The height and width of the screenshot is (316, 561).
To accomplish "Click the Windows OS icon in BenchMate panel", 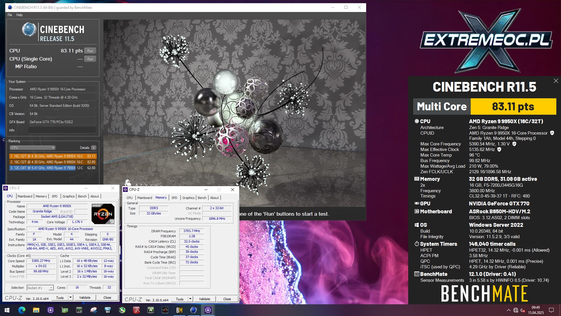I will coord(417,225).
